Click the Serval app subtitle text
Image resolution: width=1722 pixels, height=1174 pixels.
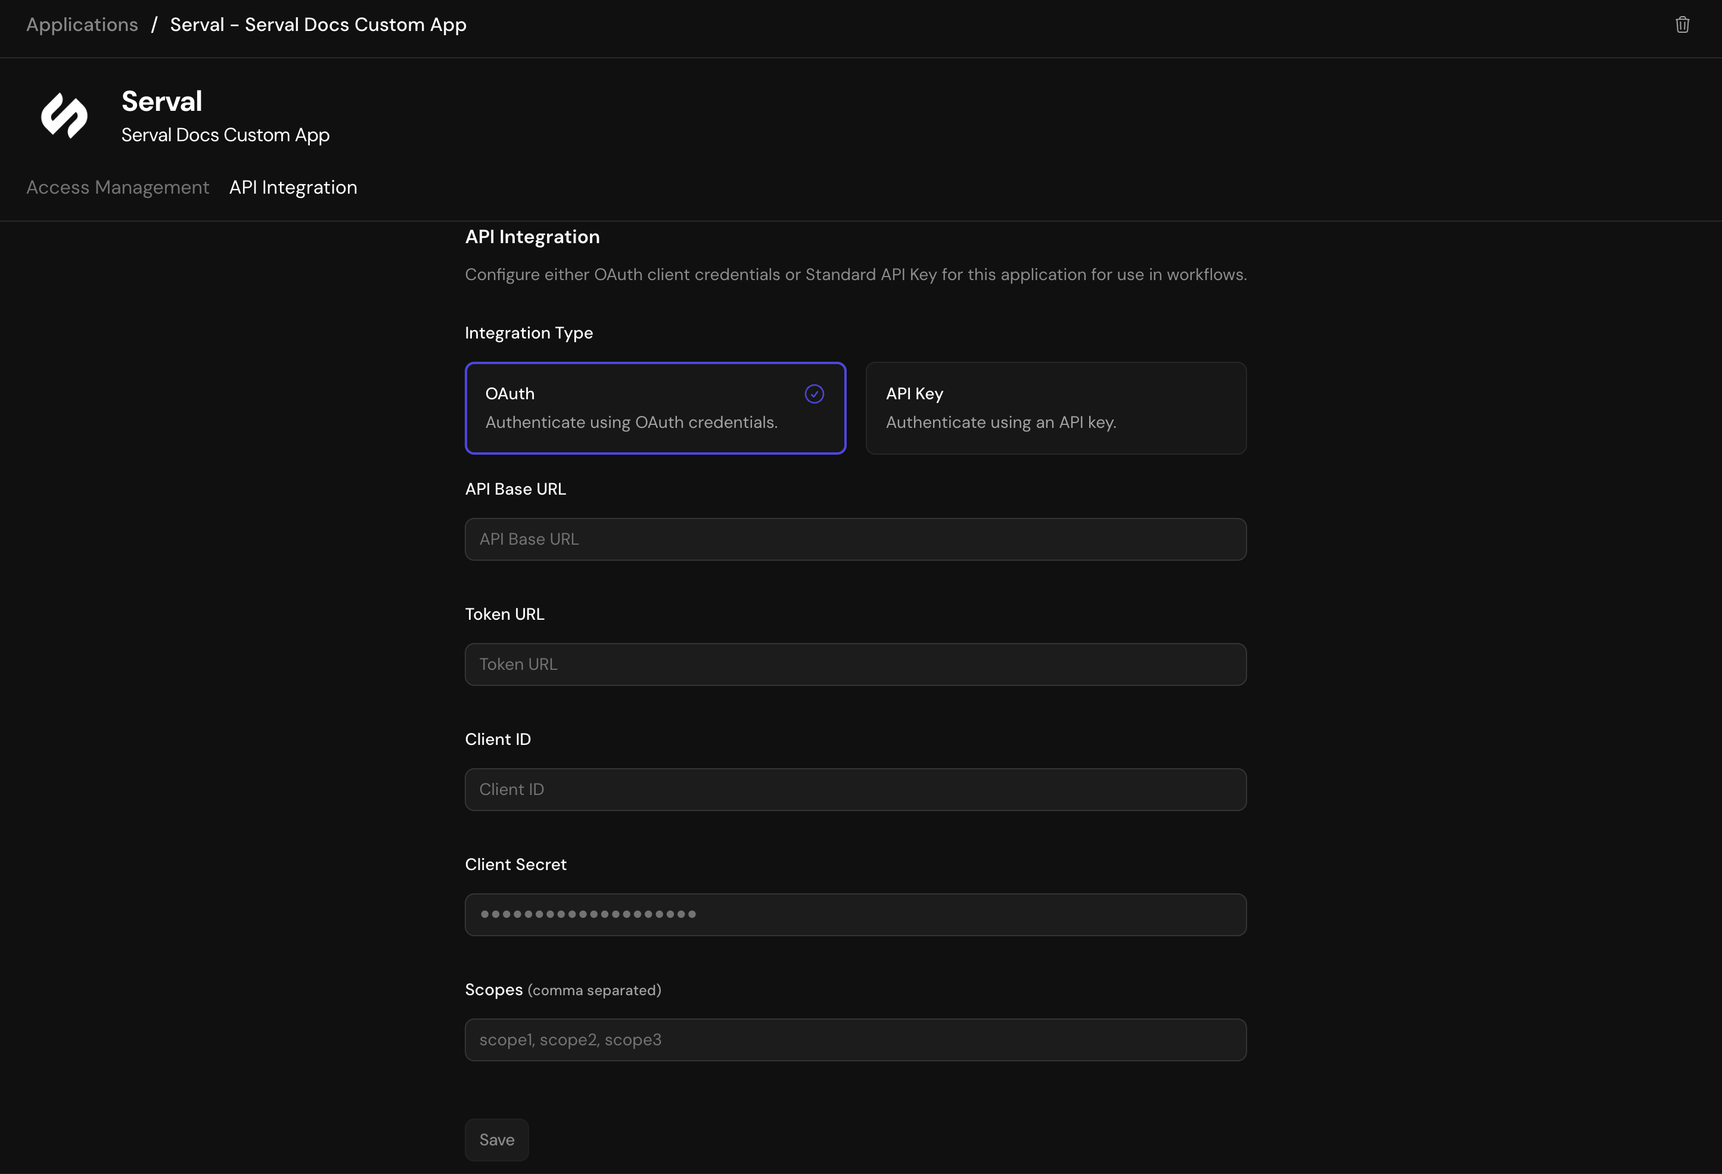coord(225,135)
